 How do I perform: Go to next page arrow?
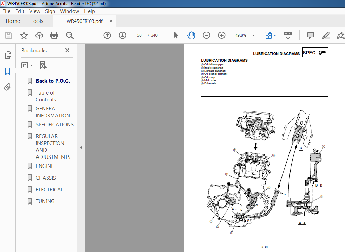click(x=123, y=35)
